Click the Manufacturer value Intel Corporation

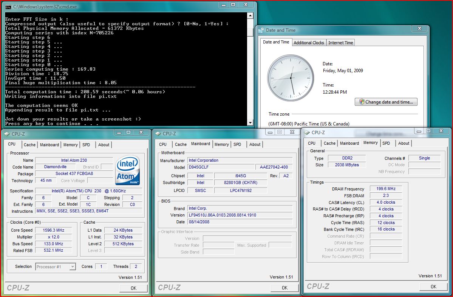(240, 160)
